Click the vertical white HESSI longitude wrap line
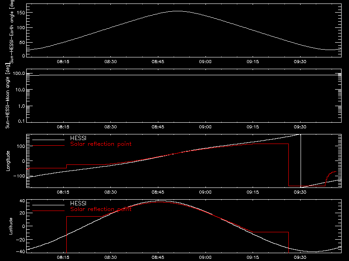The height and width of the screenshot is (261, 349). (301, 161)
